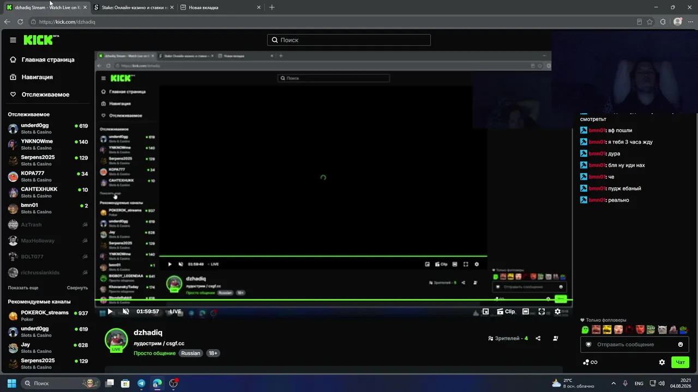
Task: Click the KICK logo
Action: pos(41,40)
